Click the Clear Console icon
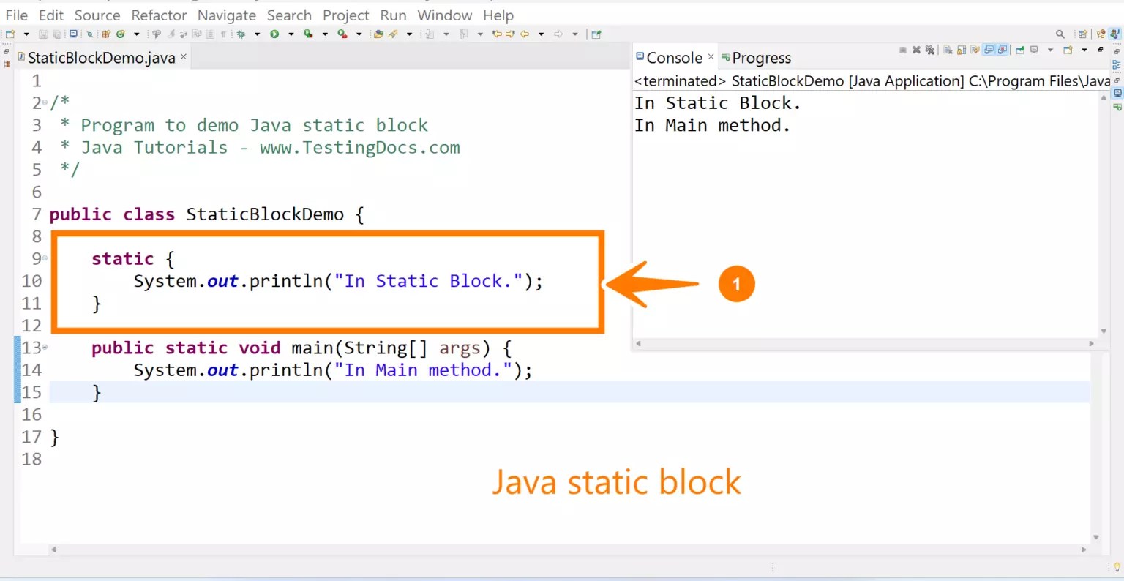This screenshot has height=581, width=1124. (948, 50)
